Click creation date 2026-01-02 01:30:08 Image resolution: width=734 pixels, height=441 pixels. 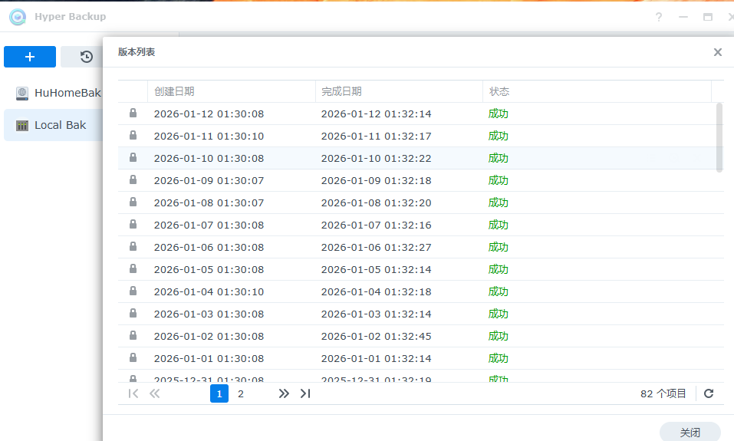pyautogui.click(x=209, y=336)
